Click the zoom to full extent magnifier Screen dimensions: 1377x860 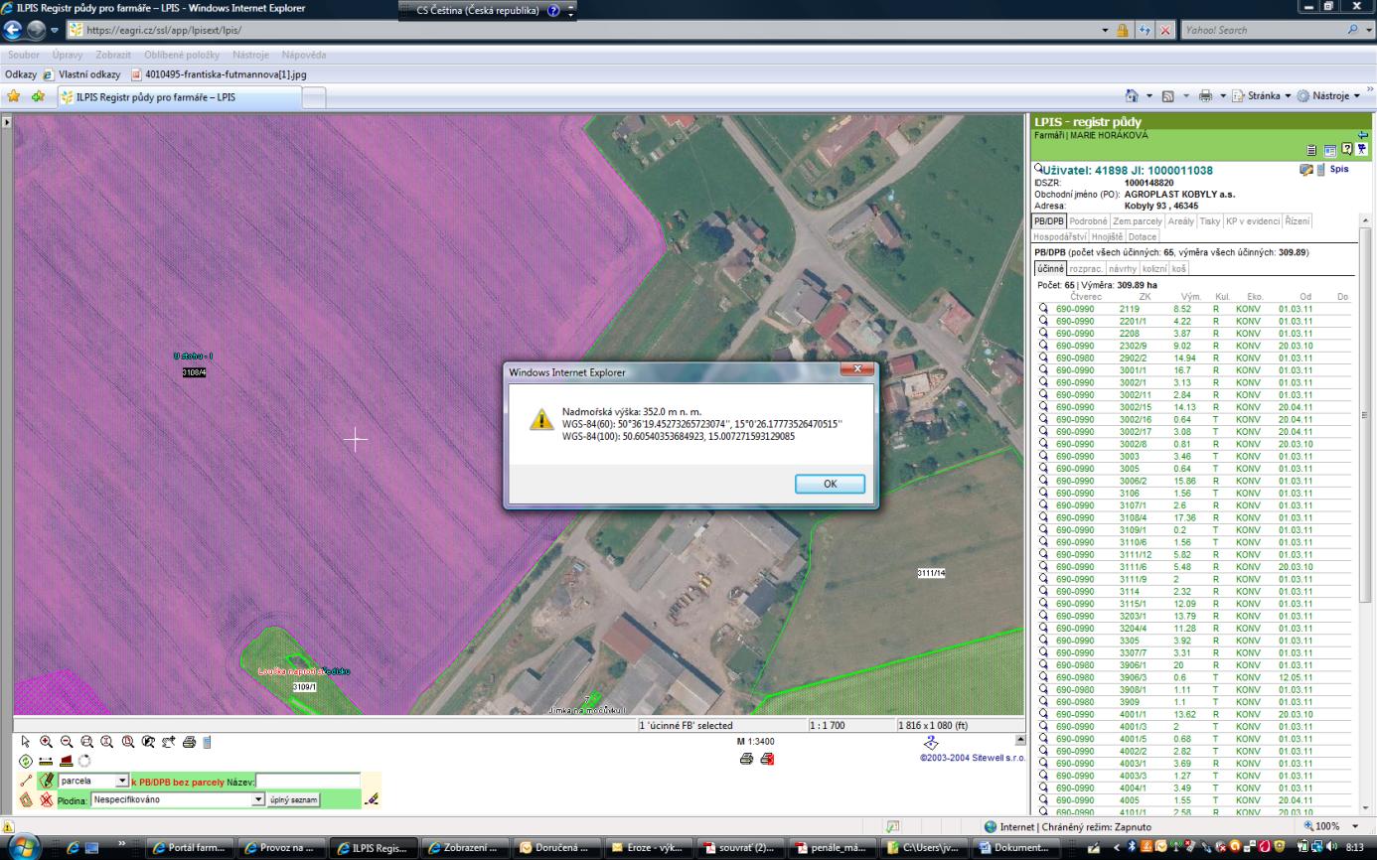(x=106, y=742)
